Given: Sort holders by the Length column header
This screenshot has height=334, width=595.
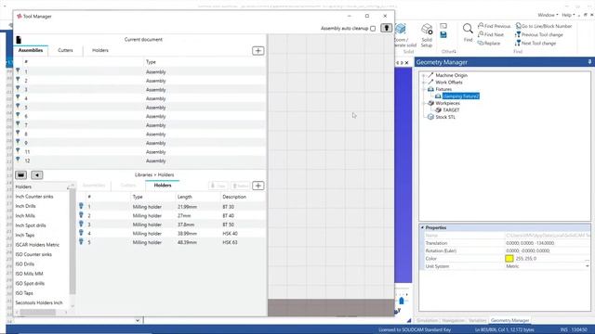Looking at the screenshot, I should (185, 197).
